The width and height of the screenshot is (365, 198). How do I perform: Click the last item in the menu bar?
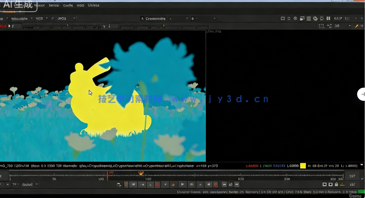point(93,6)
